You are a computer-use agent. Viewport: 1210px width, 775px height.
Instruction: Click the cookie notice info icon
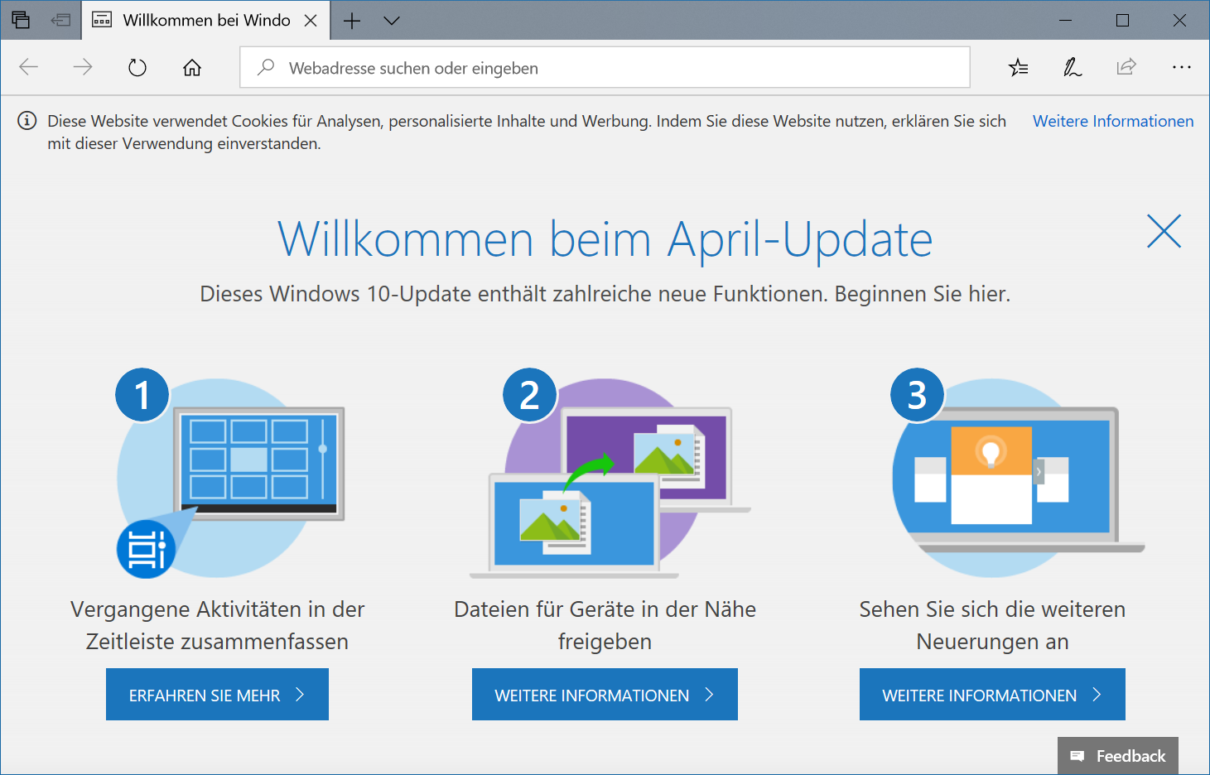pos(27,121)
